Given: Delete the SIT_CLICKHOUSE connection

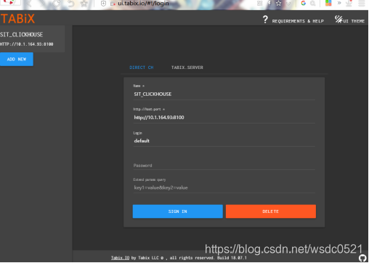Looking at the screenshot, I should coord(271,211).
